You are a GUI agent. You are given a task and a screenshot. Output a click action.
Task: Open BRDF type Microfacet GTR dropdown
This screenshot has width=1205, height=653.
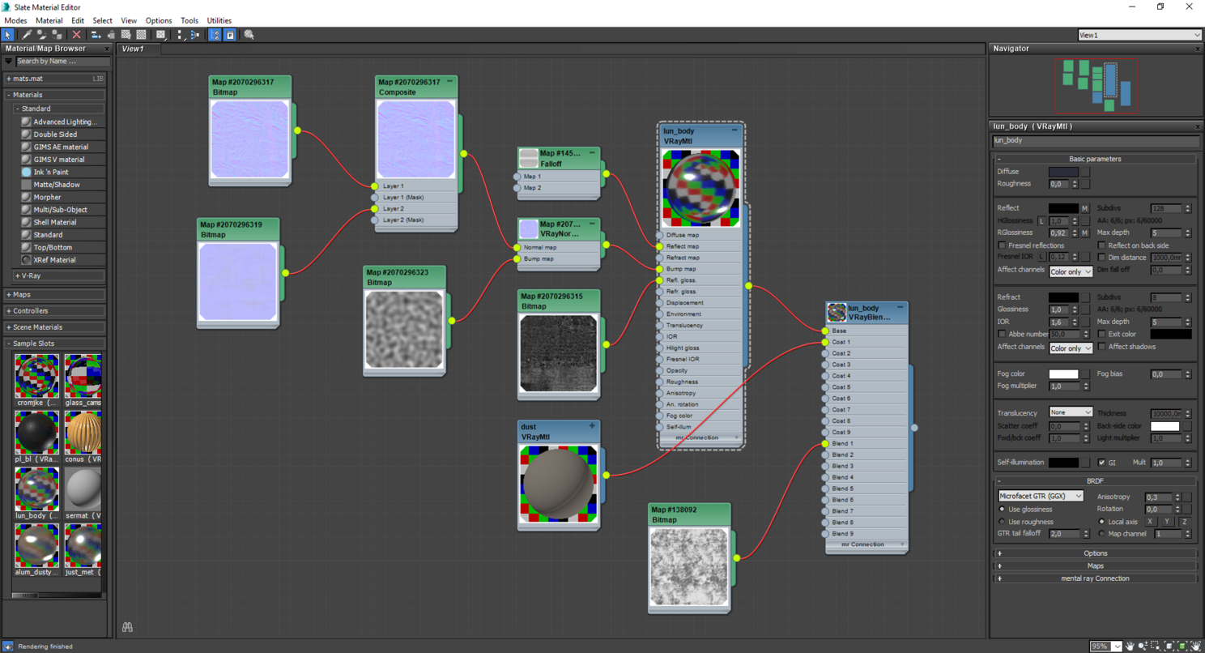[1041, 496]
